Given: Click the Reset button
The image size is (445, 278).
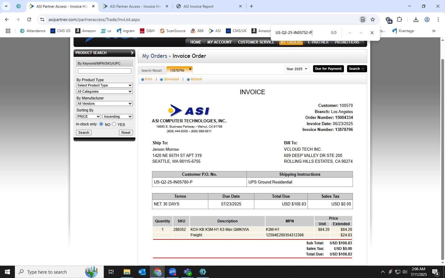Looking at the screenshot, I should (x=126, y=133).
